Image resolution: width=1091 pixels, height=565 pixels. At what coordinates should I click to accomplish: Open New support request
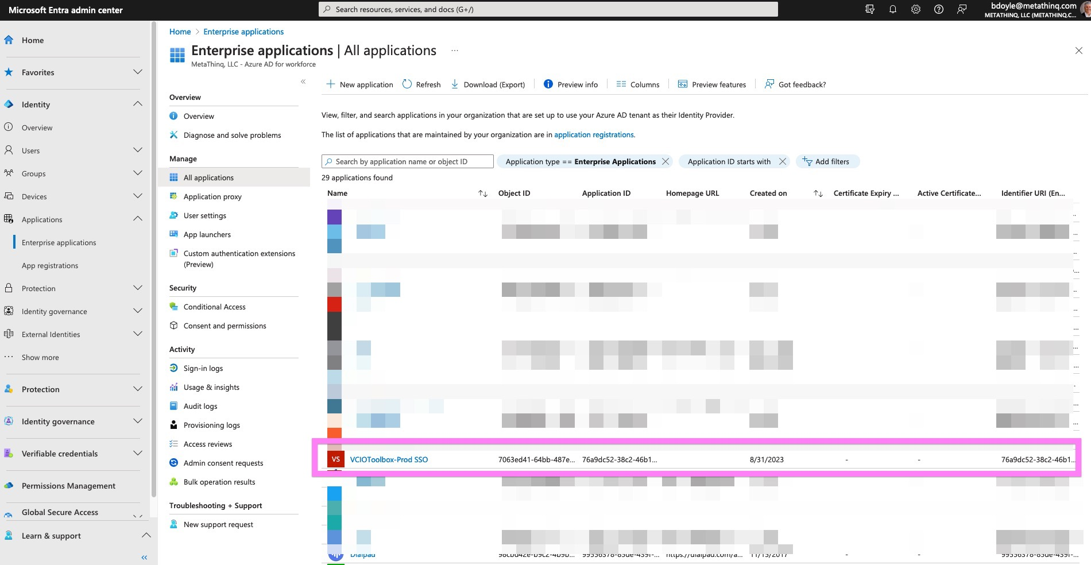[218, 524]
